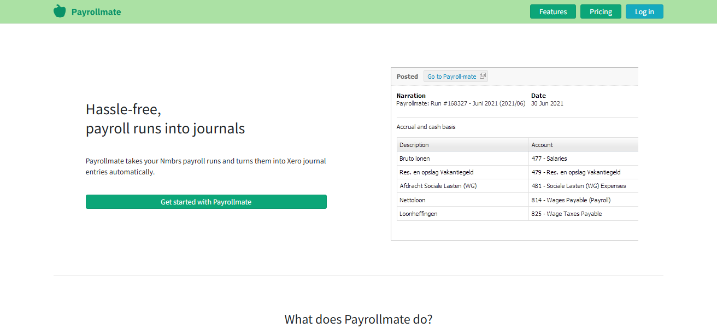Click Get started with Payrollmate
The width and height of the screenshot is (717, 328).
[x=206, y=202]
